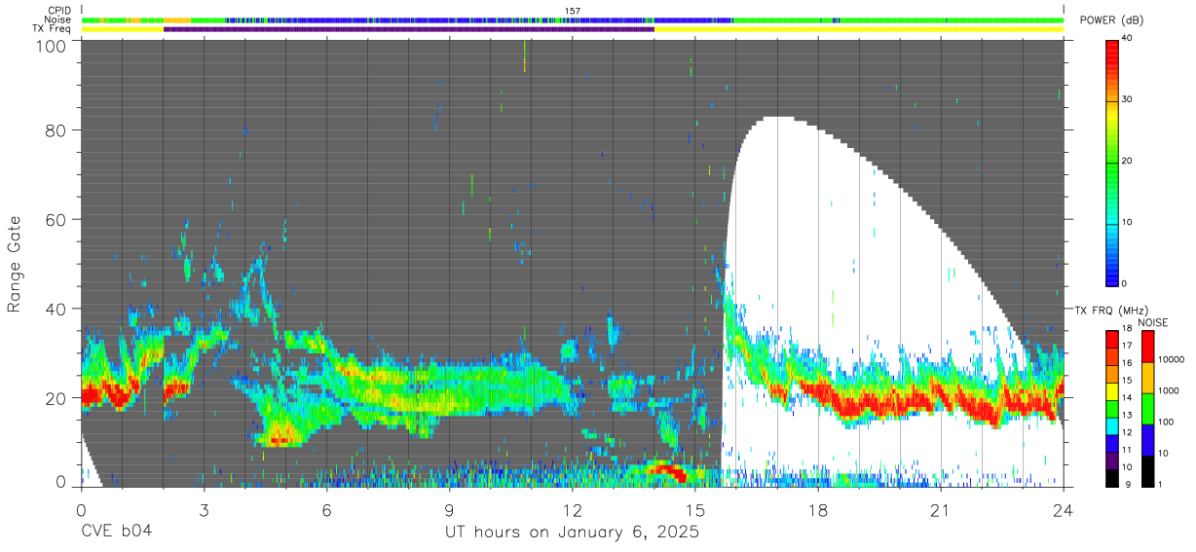This screenshot has height=552, width=1196.
Task: Click the red echo patch near range gate 0
Action: [x=666, y=472]
